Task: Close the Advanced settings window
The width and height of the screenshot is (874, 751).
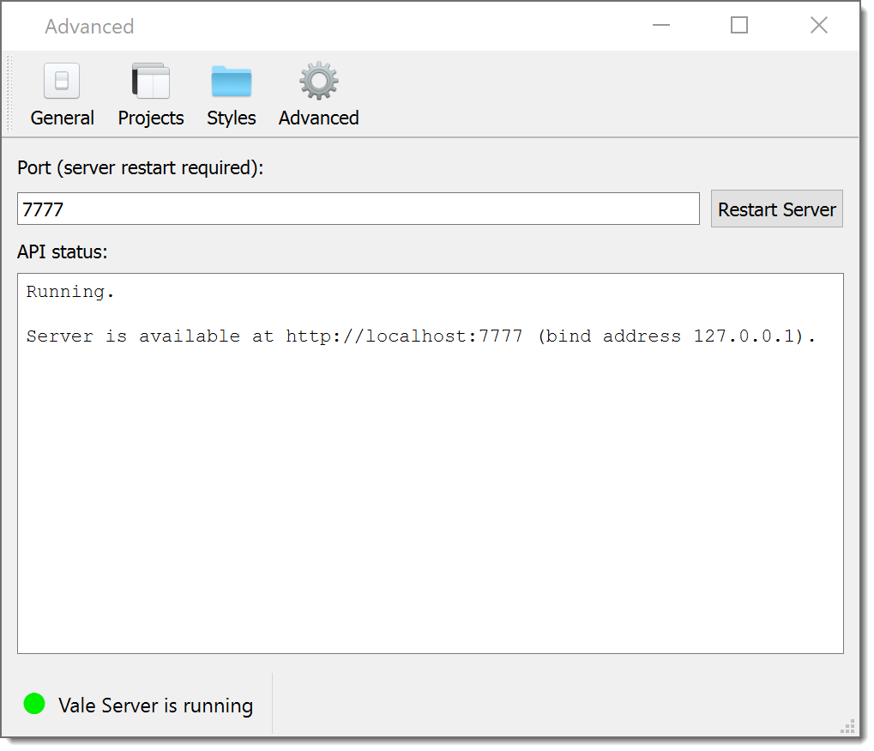Action: tap(819, 26)
